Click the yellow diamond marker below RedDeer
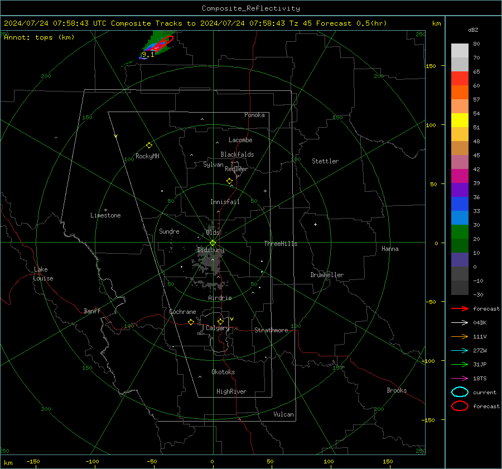Screen dimensions: 502x469 (230, 181)
